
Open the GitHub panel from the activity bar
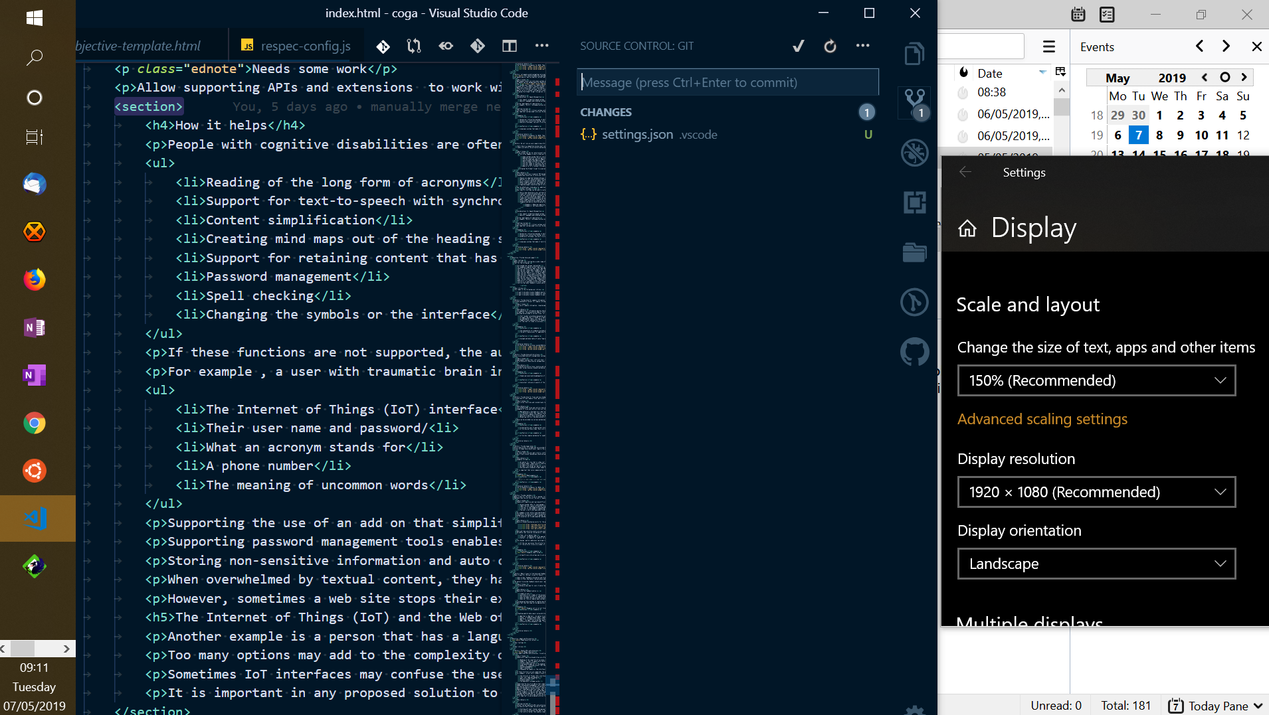click(915, 351)
